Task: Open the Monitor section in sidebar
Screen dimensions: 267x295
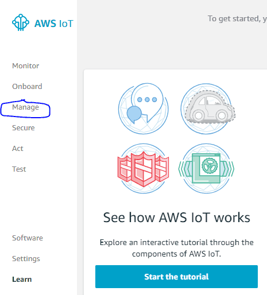Action: click(25, 66)
